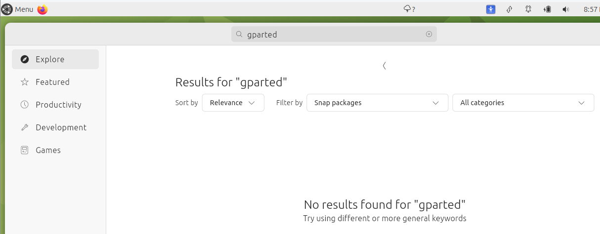
Task: Open the accessibility indicator in the panel
Action: click(491, 9)
